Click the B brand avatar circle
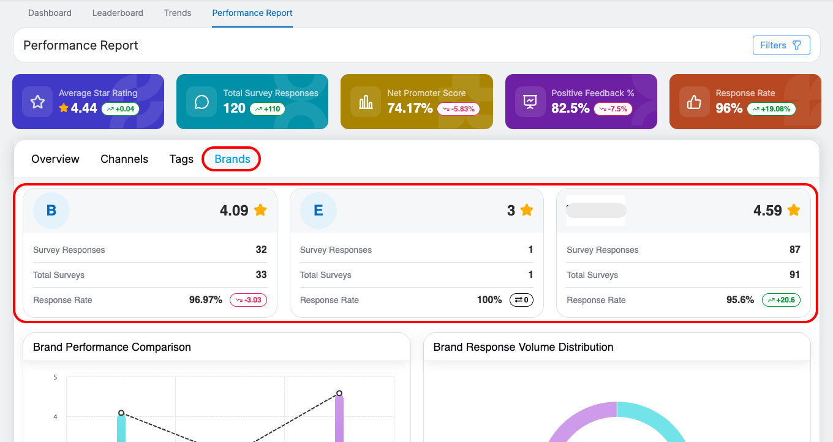 point(51,211)
